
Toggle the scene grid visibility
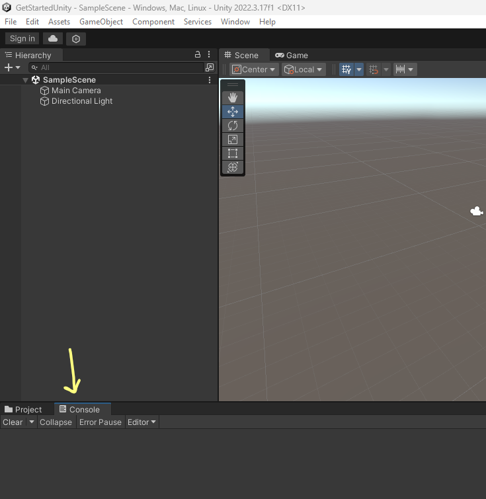point(346,69)
